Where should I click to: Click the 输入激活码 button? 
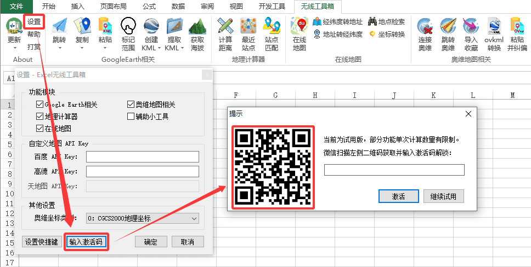[x=86, y=242]
